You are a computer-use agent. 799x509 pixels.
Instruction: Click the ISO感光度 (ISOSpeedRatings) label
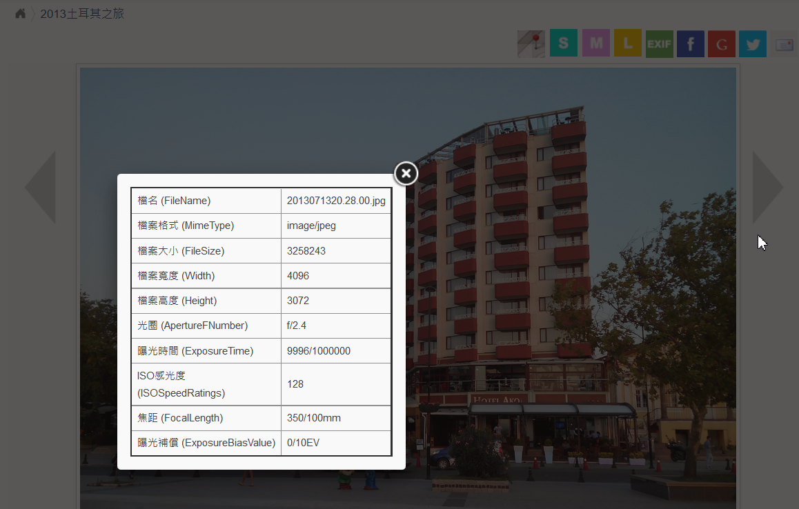click(x=181, y=384)
